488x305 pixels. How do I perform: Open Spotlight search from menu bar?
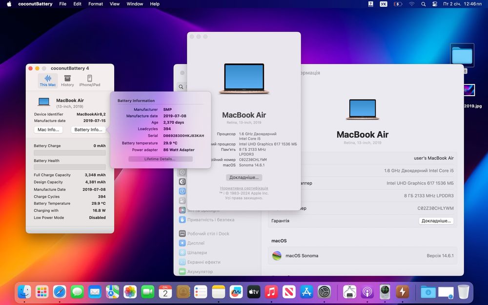pos(423,4)
